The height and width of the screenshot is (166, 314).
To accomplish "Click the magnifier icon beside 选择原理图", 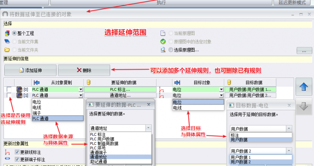I will pyautogui.click(x=163, y=50).
